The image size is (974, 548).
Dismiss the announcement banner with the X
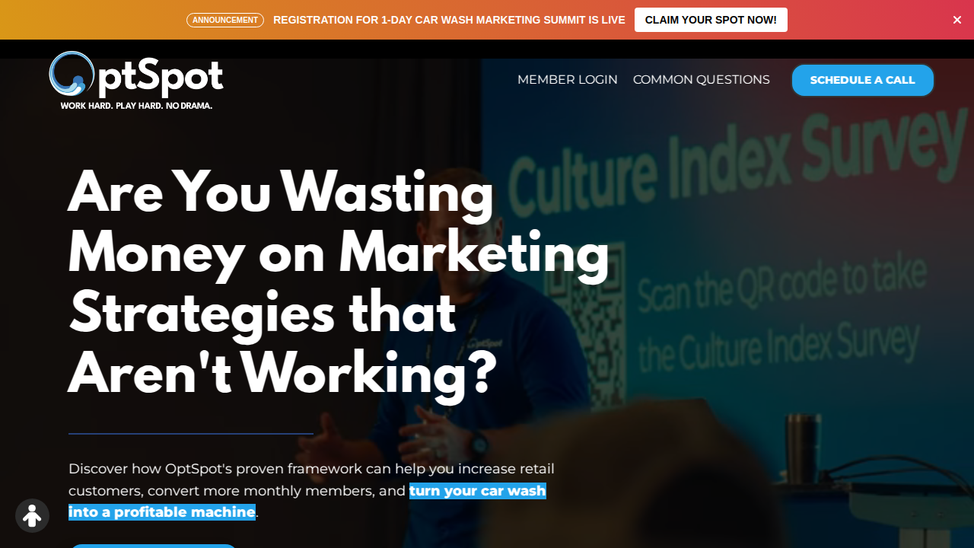coord(957,20)
